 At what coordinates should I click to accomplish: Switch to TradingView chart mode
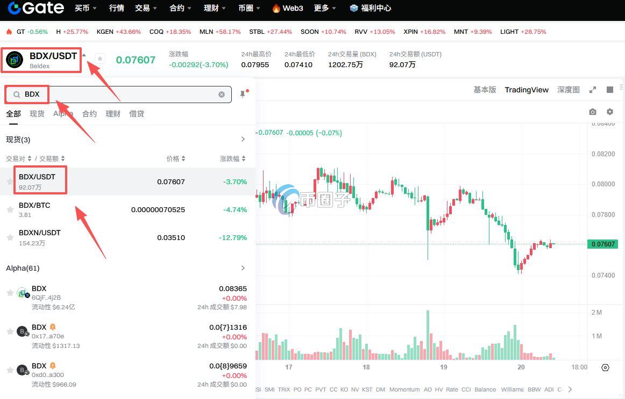(x=526, y=90)
